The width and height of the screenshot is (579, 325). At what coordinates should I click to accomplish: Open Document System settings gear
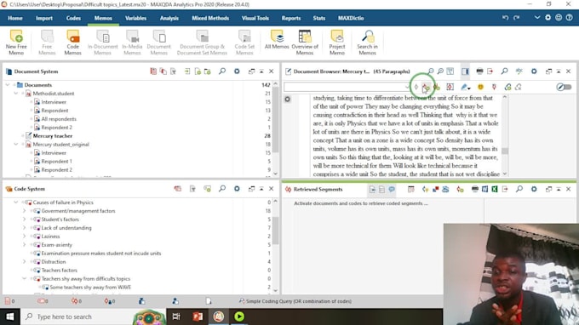pyautogui.click(x=237, y=71)
